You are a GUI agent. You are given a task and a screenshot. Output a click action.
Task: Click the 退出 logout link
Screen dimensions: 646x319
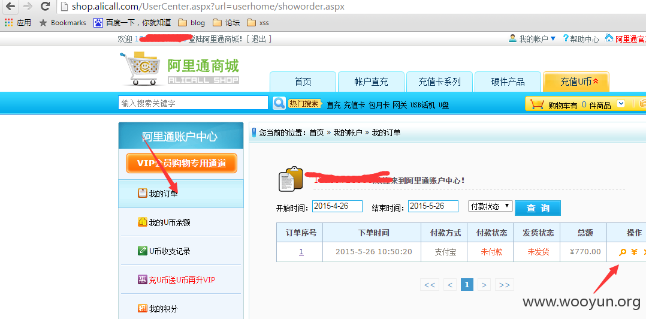(x=259, y=39)
